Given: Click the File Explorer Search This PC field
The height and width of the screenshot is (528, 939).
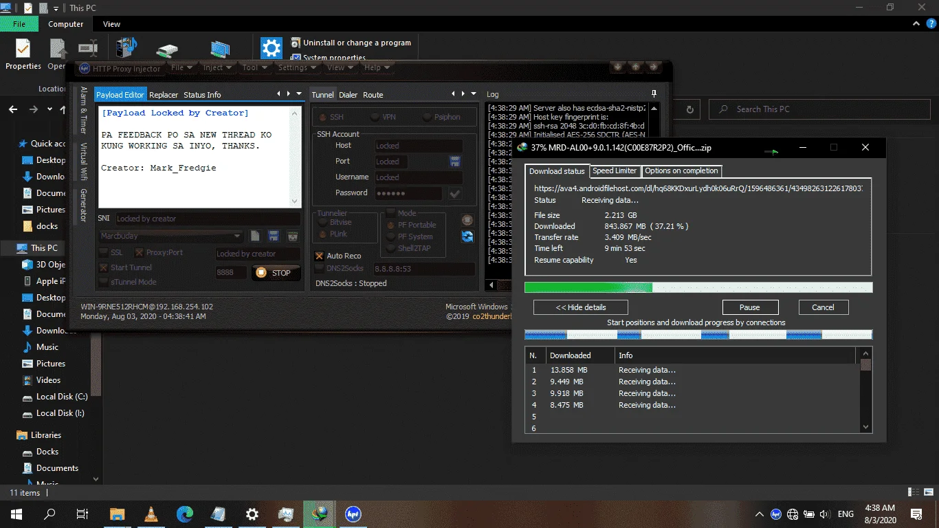Looking at the screenshot, I should tap(819, 109).
